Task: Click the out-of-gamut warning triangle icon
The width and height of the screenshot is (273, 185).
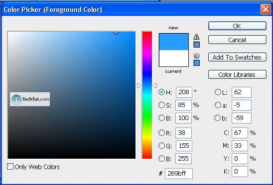Action: [196, 37]
